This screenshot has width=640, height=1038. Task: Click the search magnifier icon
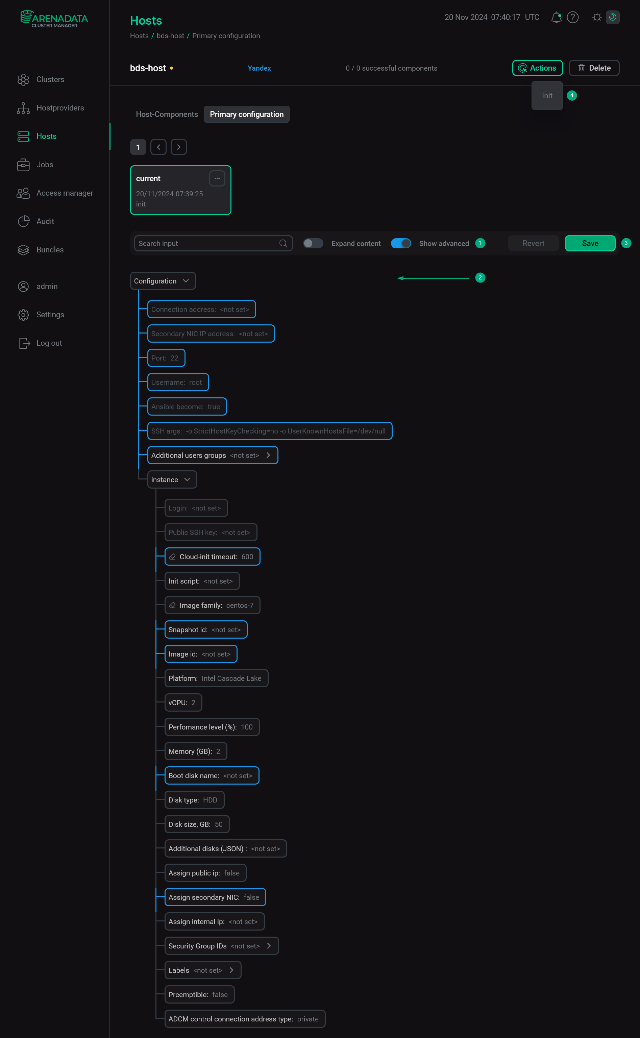coord(283,243)
